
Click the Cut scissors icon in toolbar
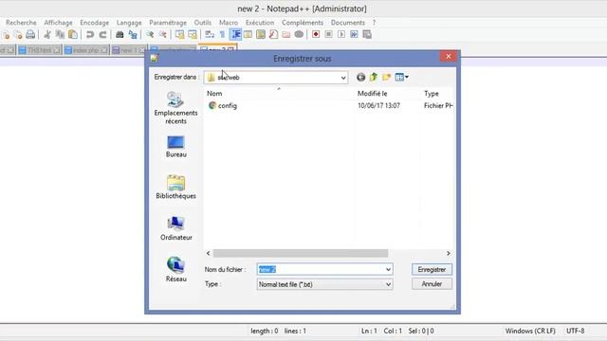pyautogui.click(x=47, y=35)
